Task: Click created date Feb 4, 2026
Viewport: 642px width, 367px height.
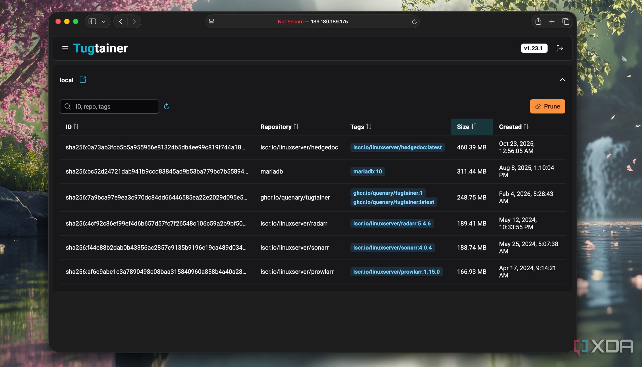Action: pyautogui.click(x=526, y=197)
